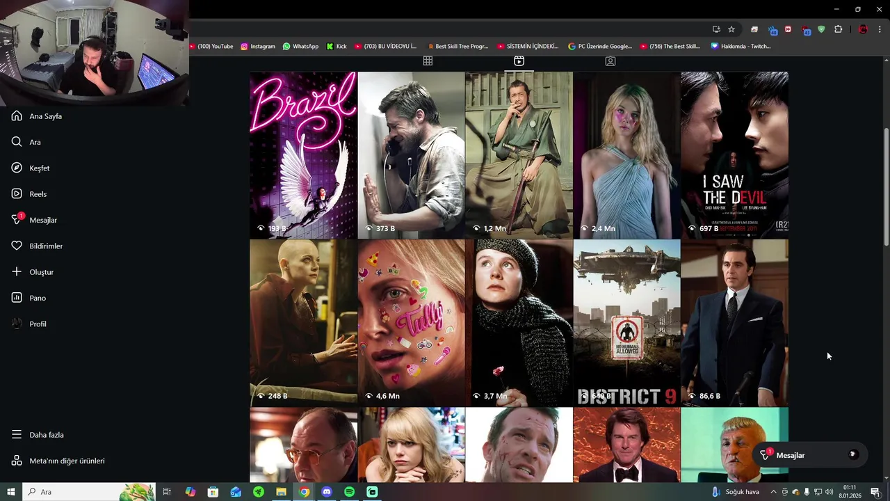
Task: Bookmark this page with star icon
Action: tap(731, 29)
